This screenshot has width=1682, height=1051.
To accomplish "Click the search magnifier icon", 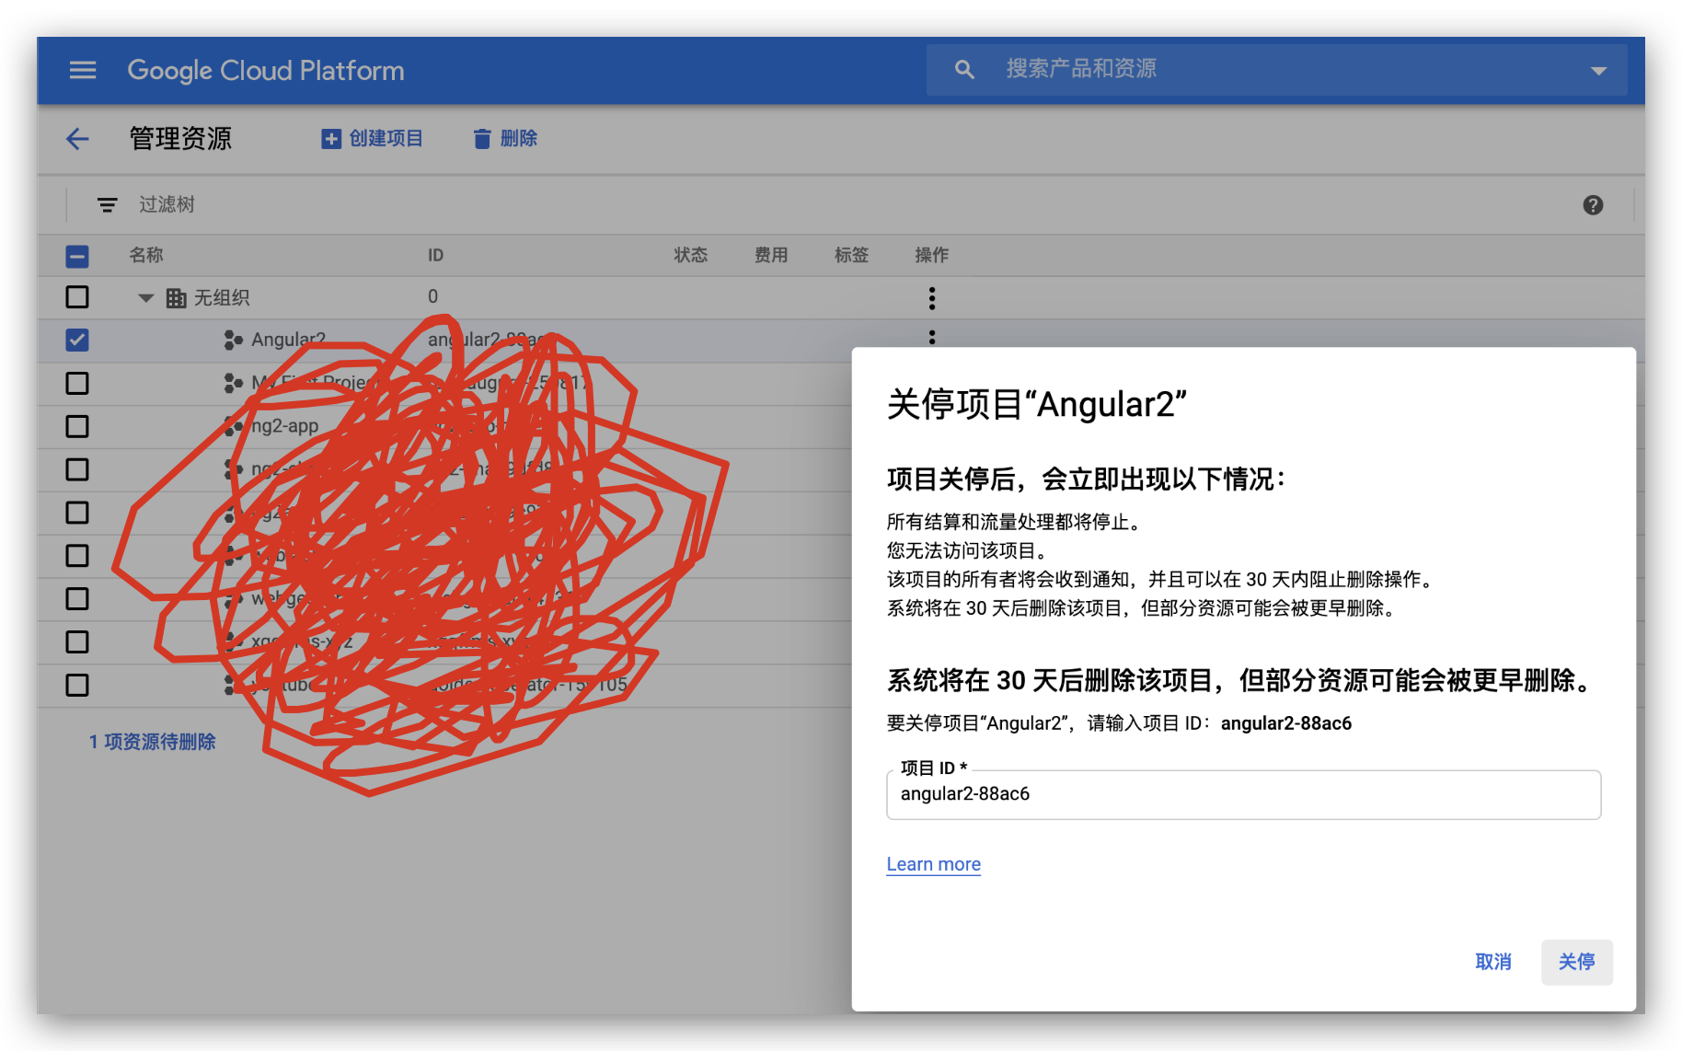I will [x=964, y=69].
